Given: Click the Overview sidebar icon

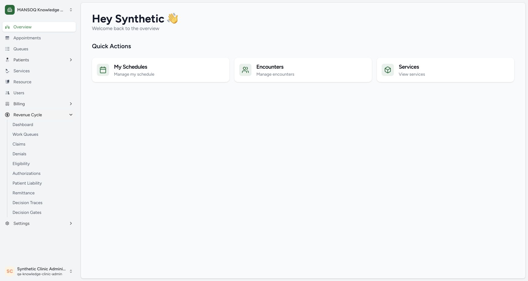Looking at the screenshot, I should 7,27.
